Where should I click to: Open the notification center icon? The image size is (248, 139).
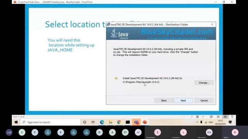click(x=230, y=122)
